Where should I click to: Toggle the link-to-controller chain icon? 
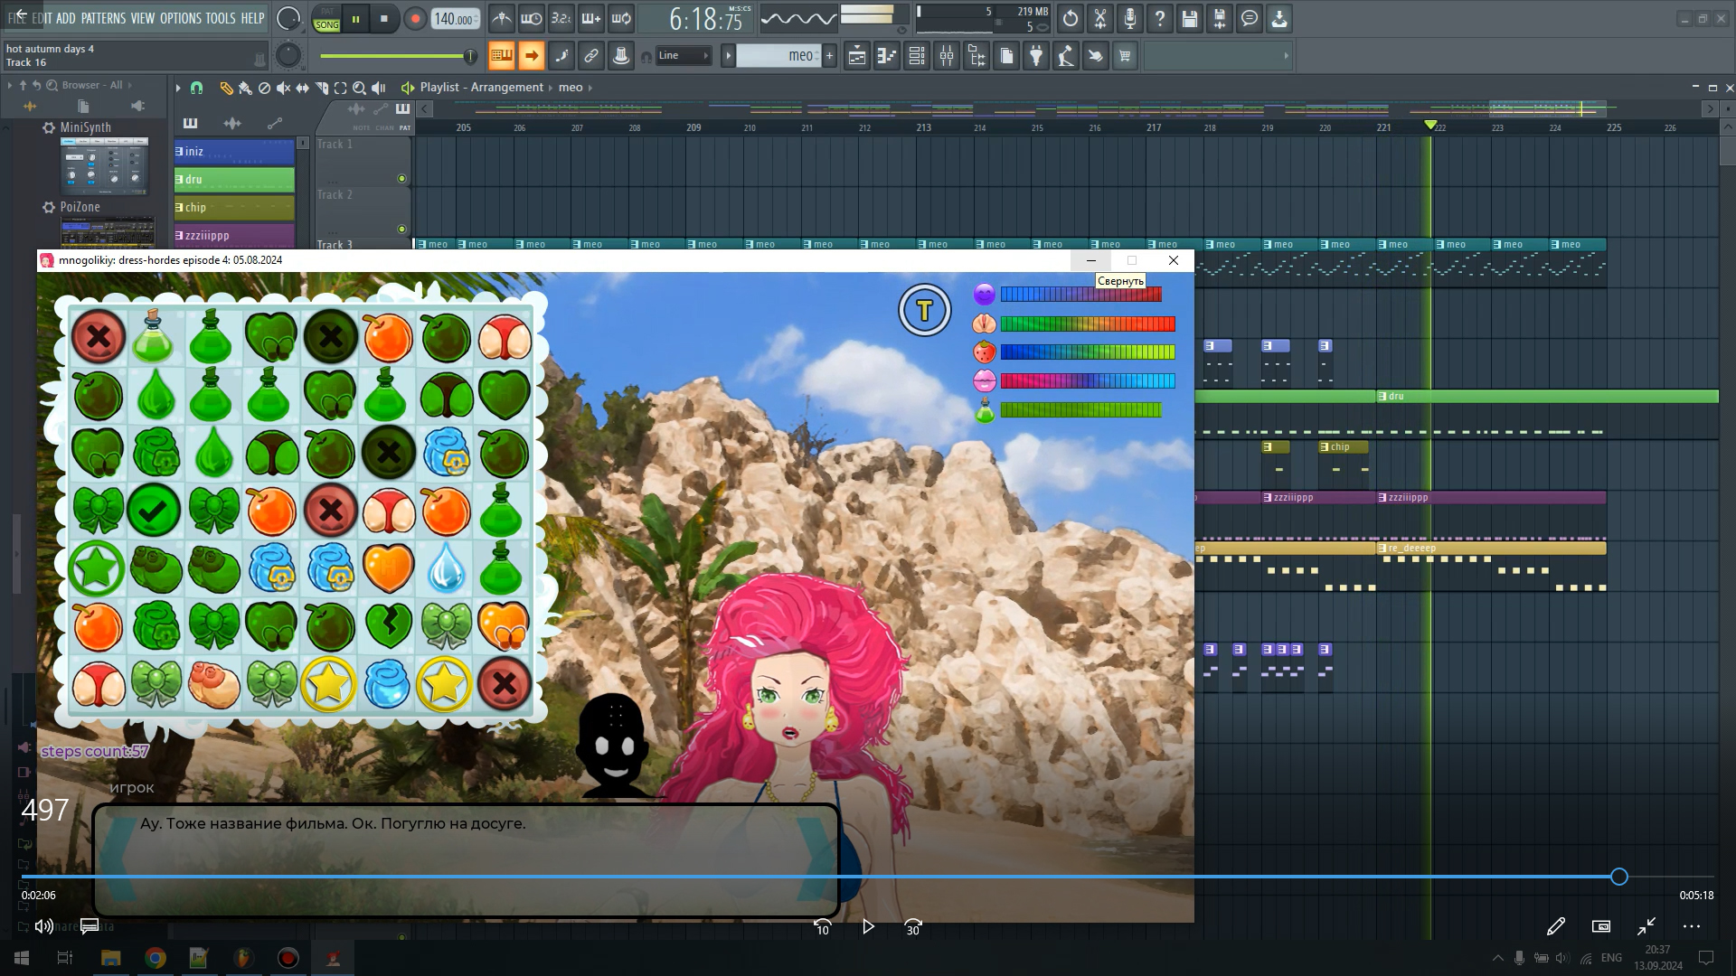591,56
